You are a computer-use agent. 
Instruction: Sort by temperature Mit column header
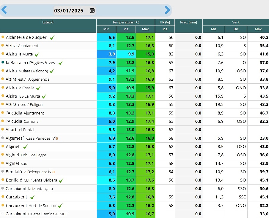point(126,29)
